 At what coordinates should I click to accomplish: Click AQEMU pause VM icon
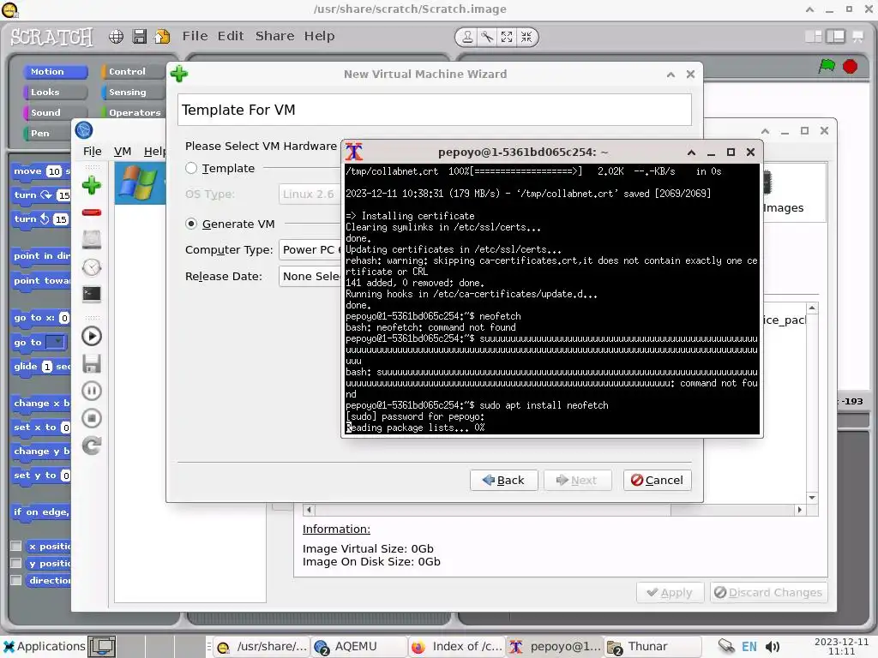tap(91, 391)
